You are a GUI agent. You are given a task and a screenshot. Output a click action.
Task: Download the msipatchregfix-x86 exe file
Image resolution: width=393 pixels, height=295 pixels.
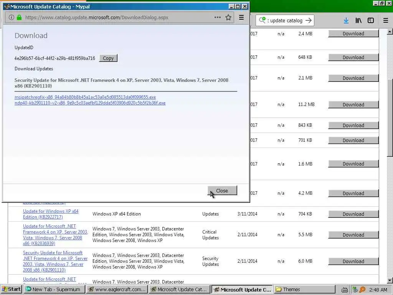pos(85,97)
